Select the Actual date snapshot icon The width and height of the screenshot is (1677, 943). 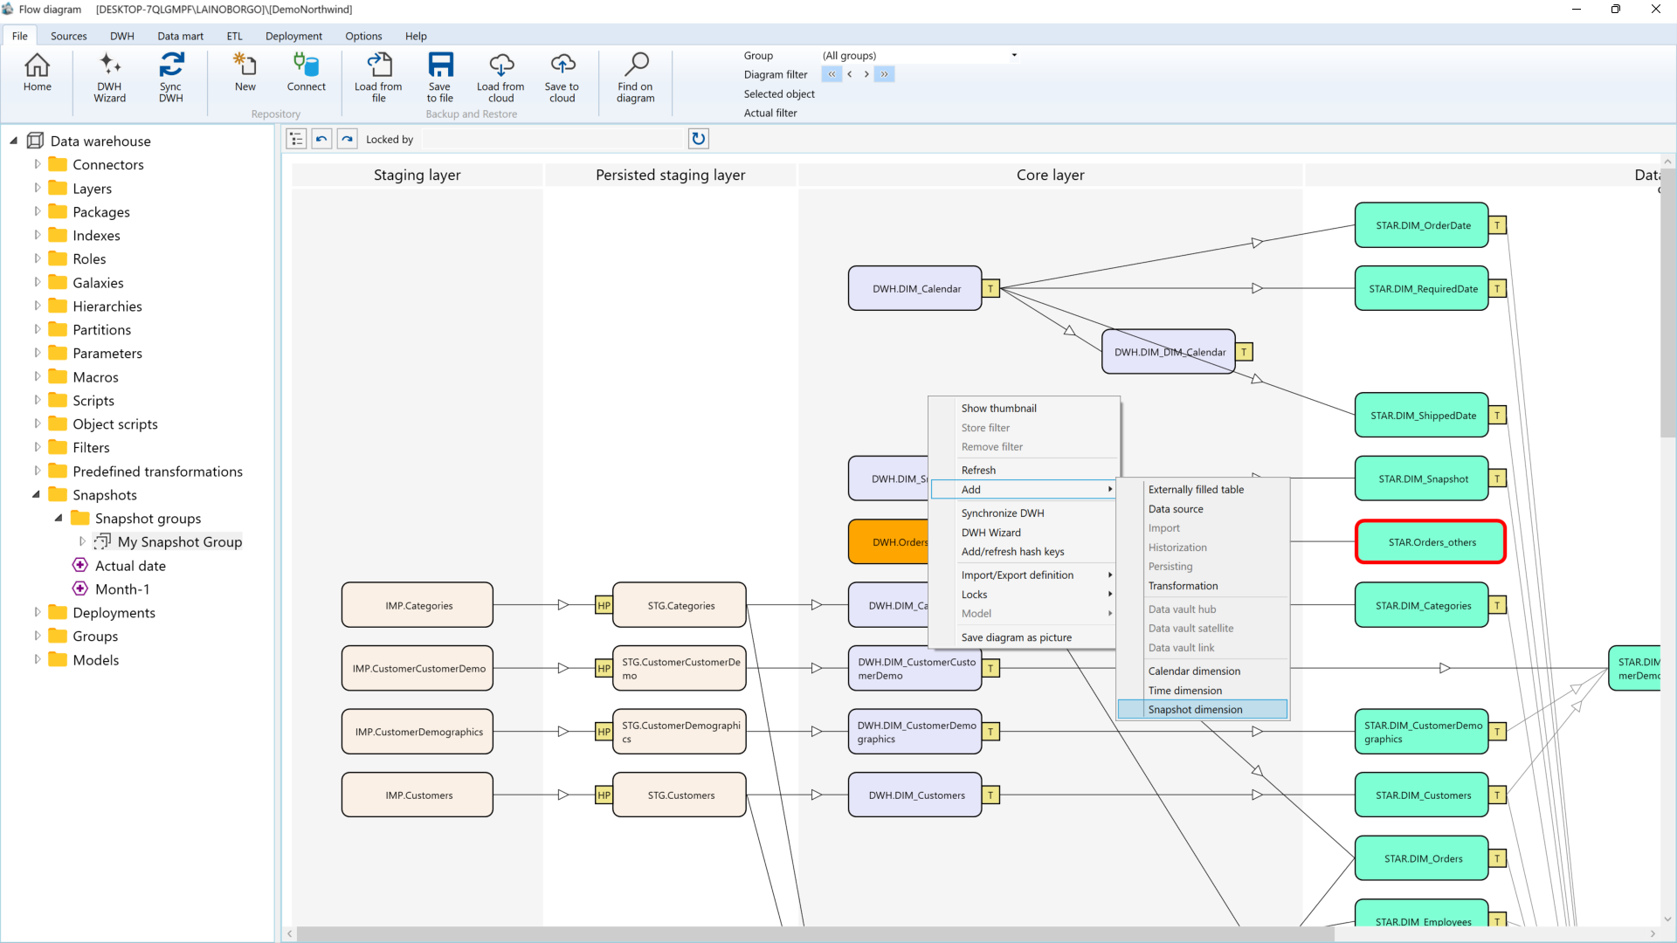click(x=80, y=565)
